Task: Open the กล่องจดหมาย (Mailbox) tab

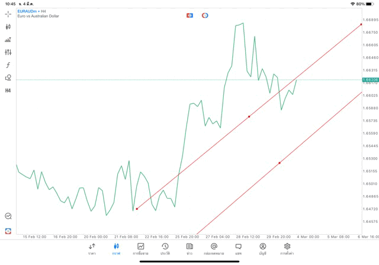Action: (214, 248)
